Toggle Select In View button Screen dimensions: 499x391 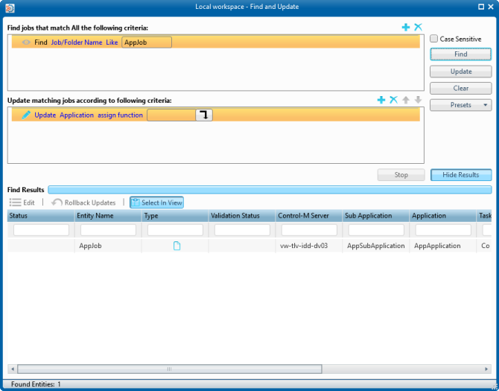pos(156,203)
